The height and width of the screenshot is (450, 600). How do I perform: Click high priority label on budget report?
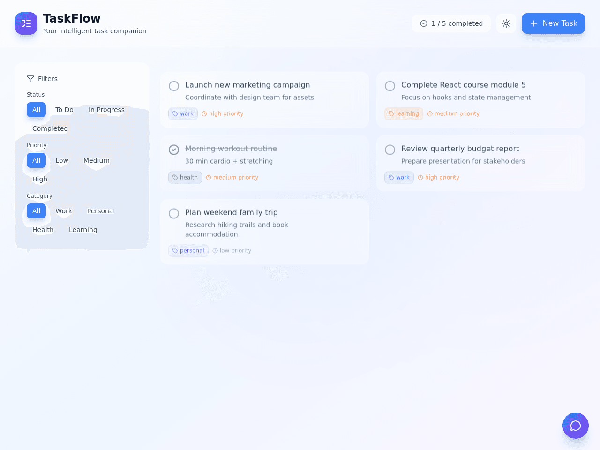[439, 177]
